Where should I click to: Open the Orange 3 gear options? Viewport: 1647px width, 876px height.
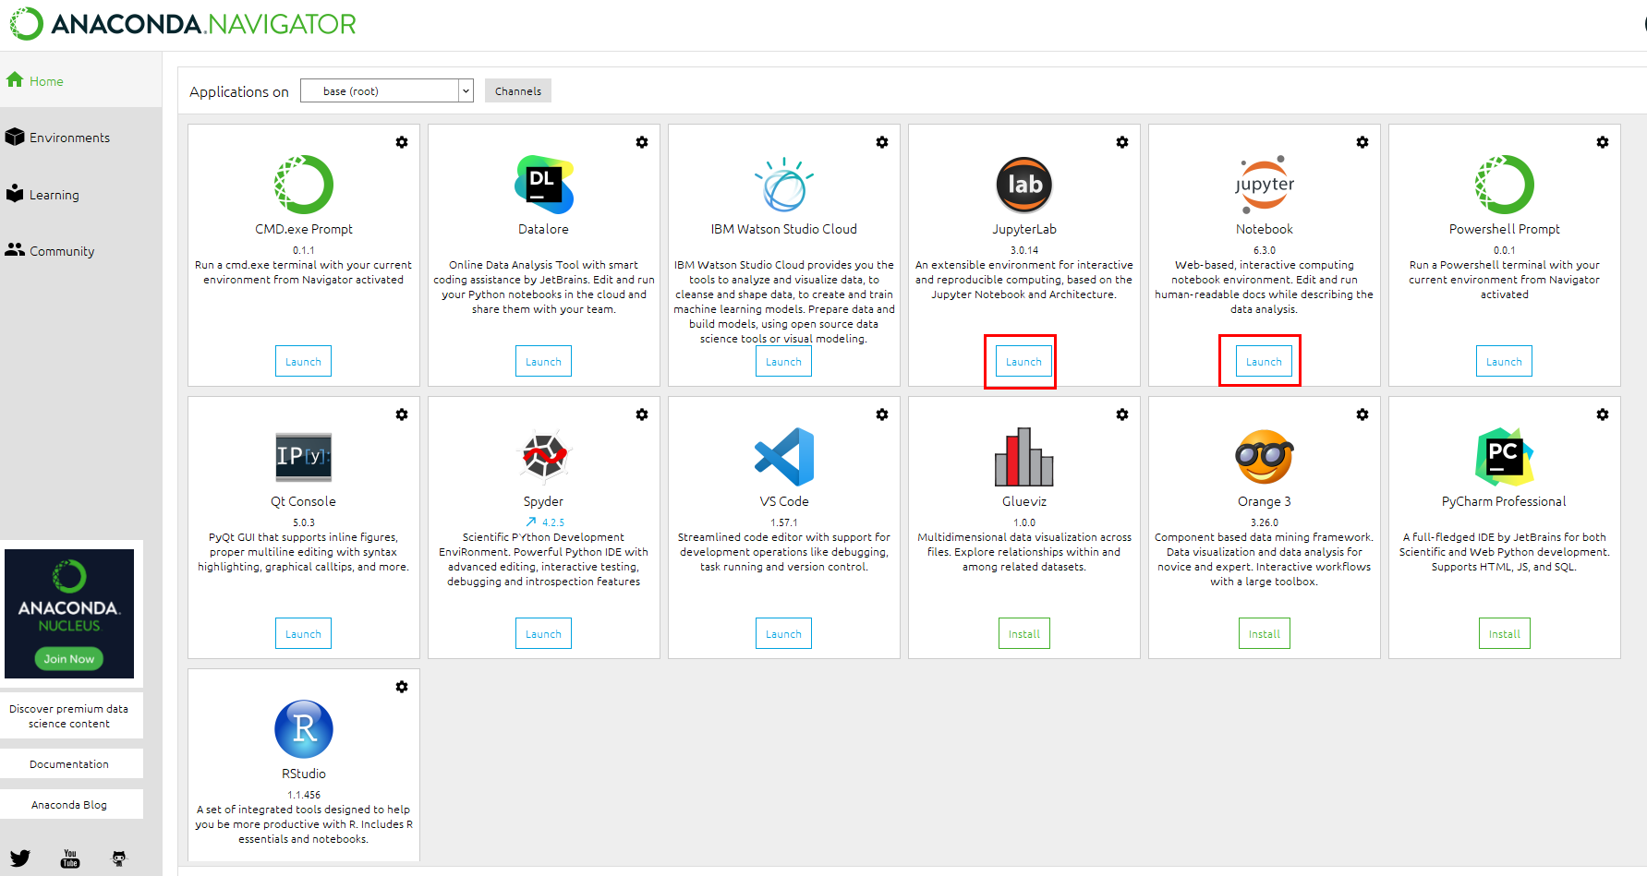(x=1362, y=414)
